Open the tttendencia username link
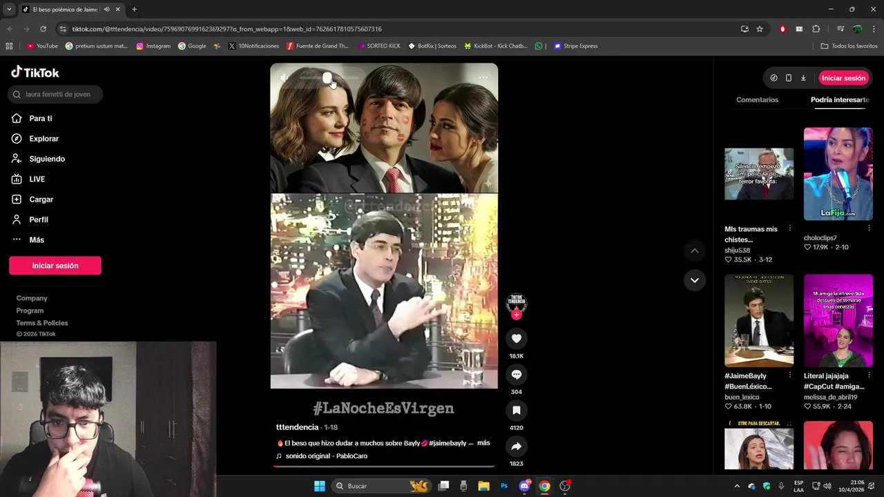Viewport: 884px width, 497px height. click(x=297, y=427)
